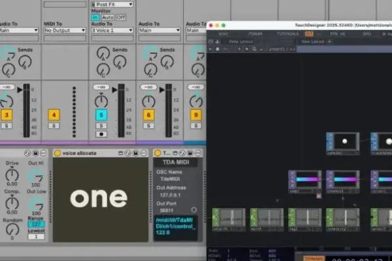Set track monitor to Off
Image resolution: width=392 pixels, height=261 pixels.
[121, 18]
